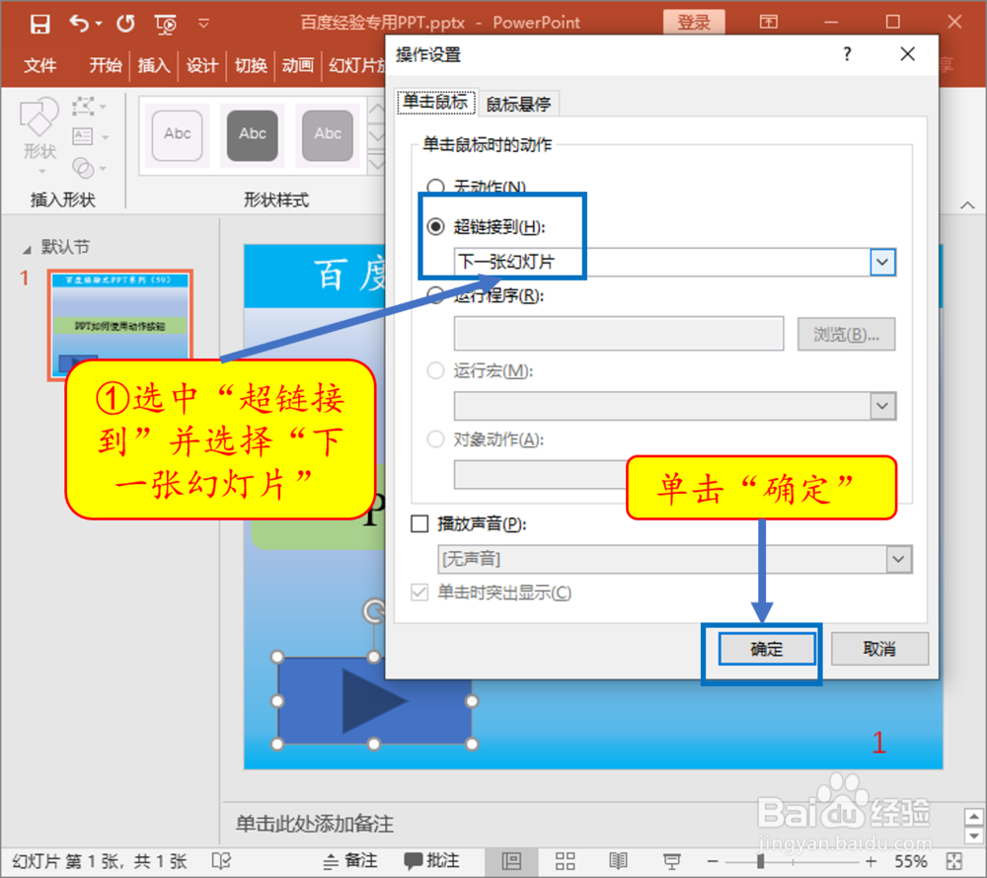Select the dark gray Abc shape style

253,134
